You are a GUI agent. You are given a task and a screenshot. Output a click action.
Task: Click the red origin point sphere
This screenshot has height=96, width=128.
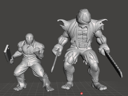point(82,93)
